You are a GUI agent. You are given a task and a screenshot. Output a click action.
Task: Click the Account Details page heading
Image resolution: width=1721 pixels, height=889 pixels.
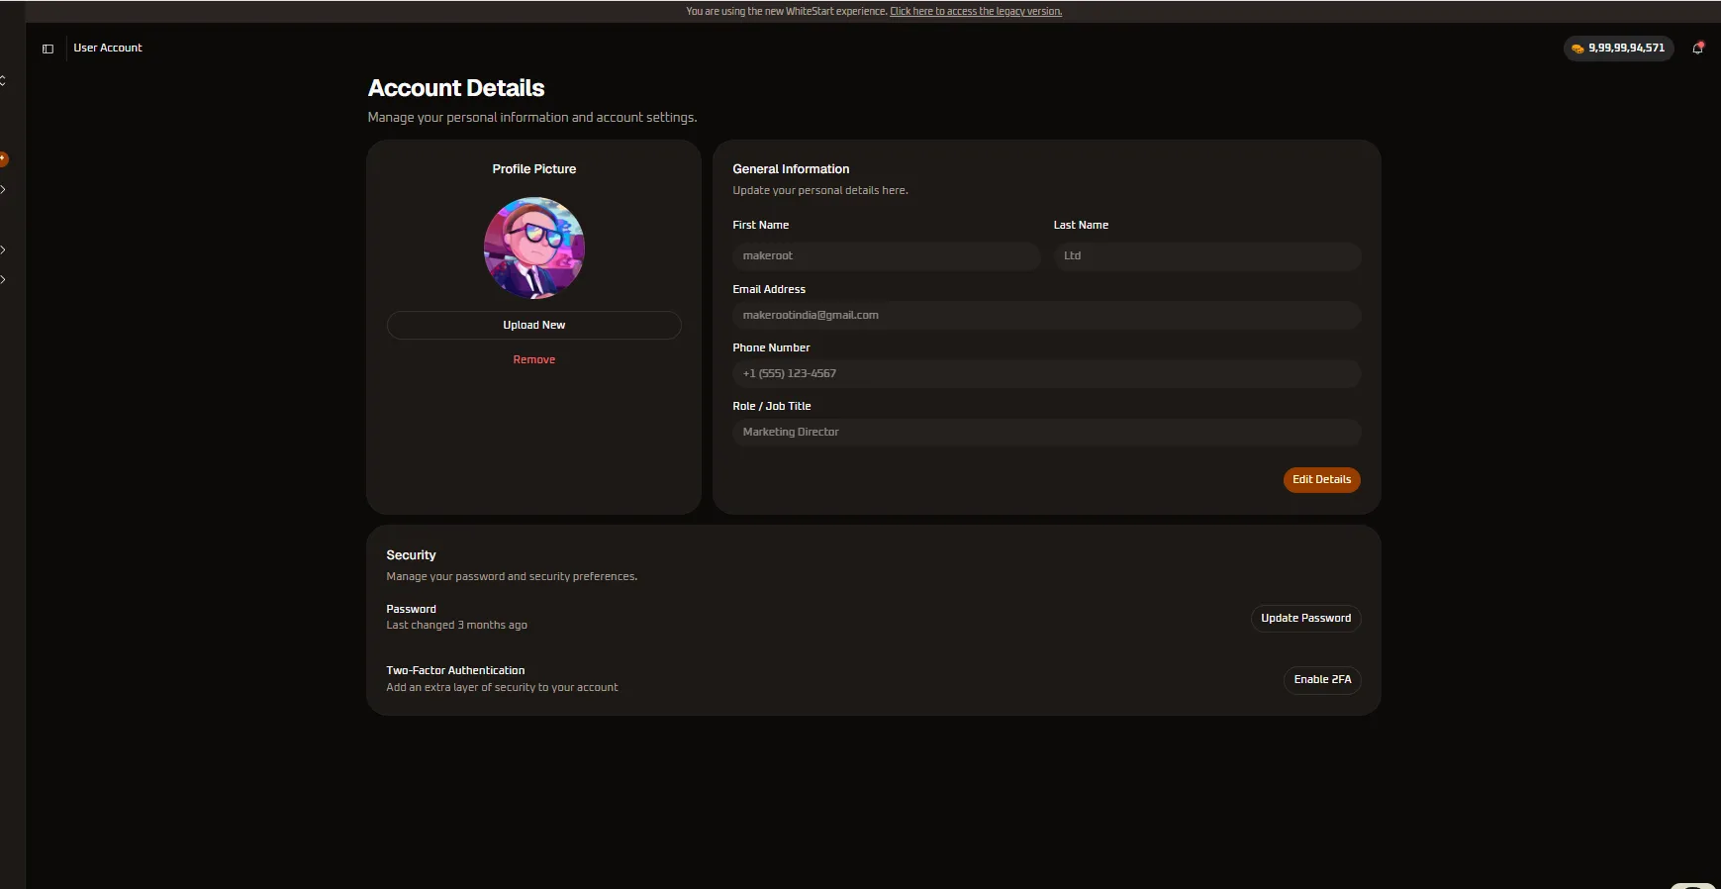(456, 88)
